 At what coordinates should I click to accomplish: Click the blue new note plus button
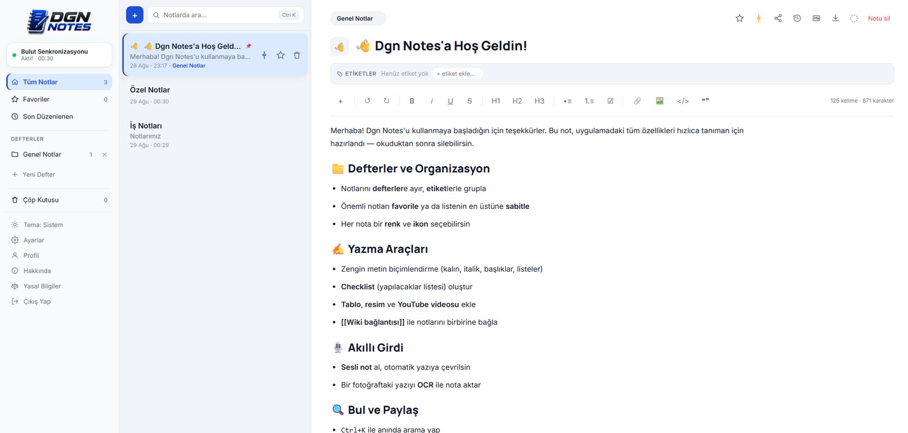click(134, 15)
